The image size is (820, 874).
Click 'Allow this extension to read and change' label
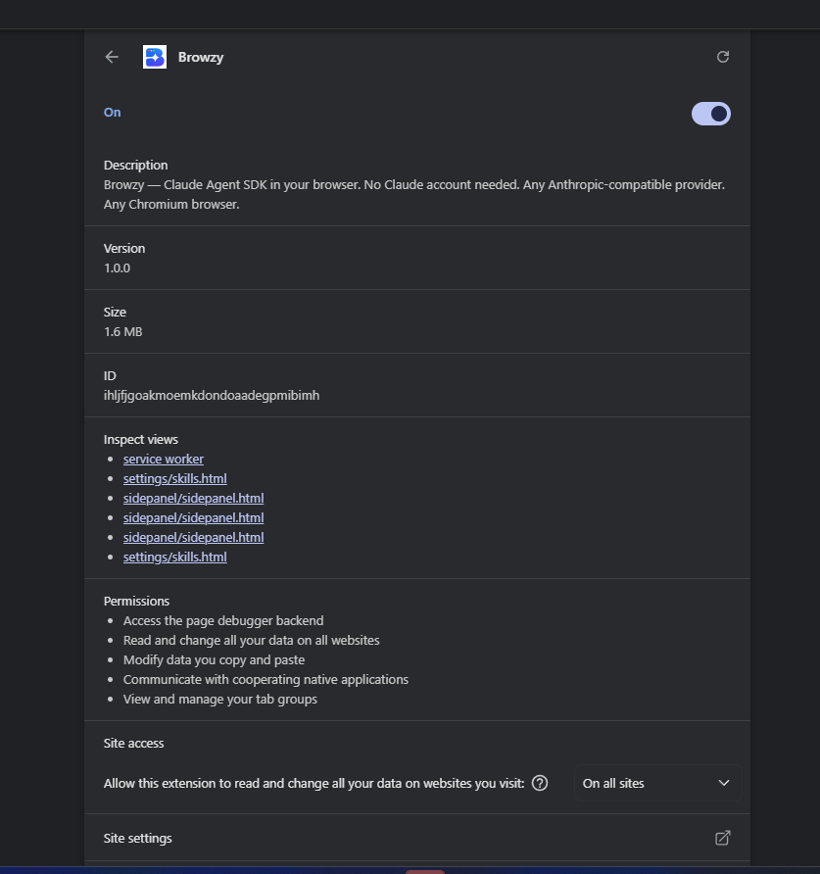point(314,783)
